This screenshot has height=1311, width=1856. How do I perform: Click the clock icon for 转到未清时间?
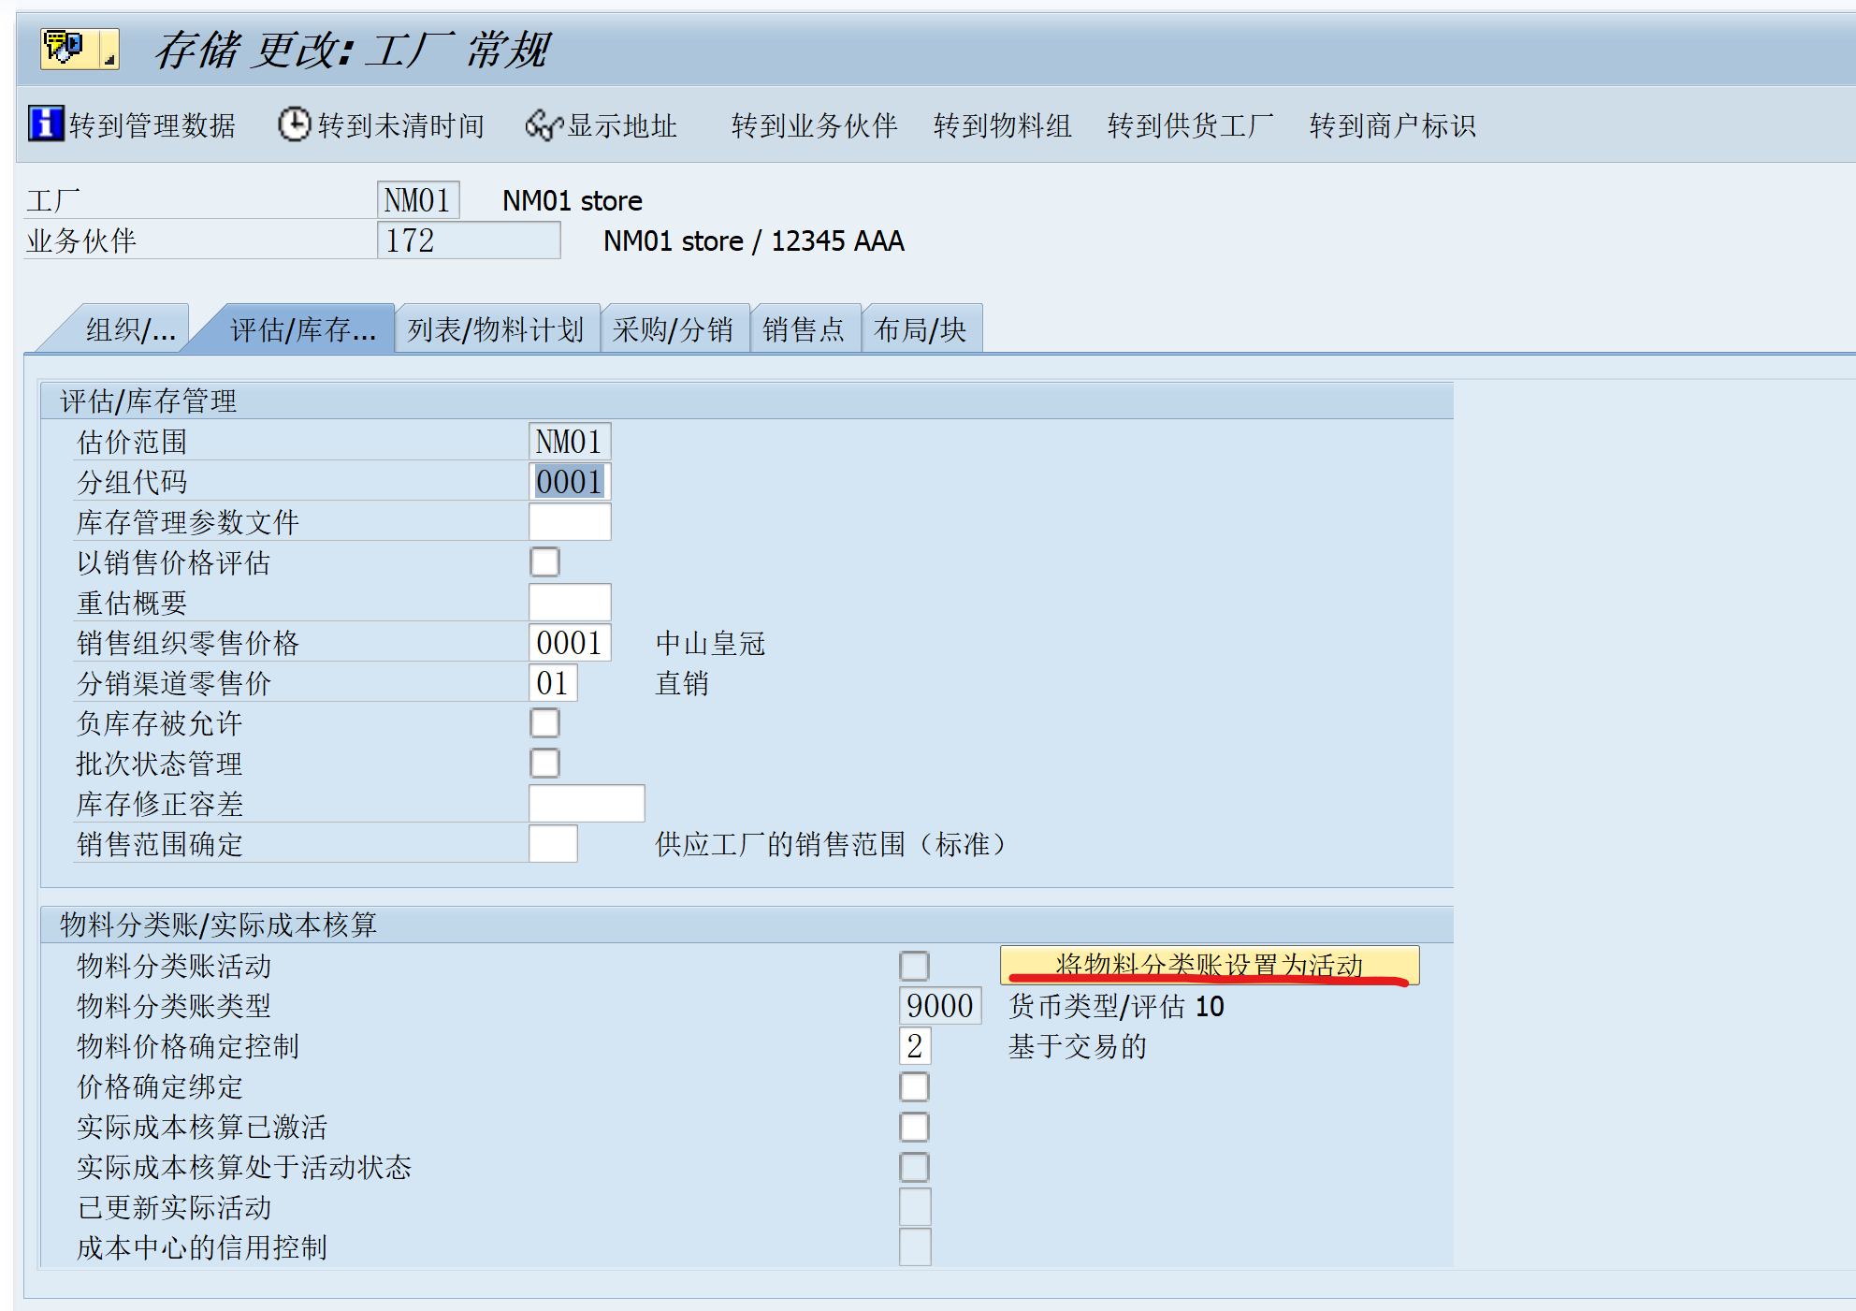(294, 124)
